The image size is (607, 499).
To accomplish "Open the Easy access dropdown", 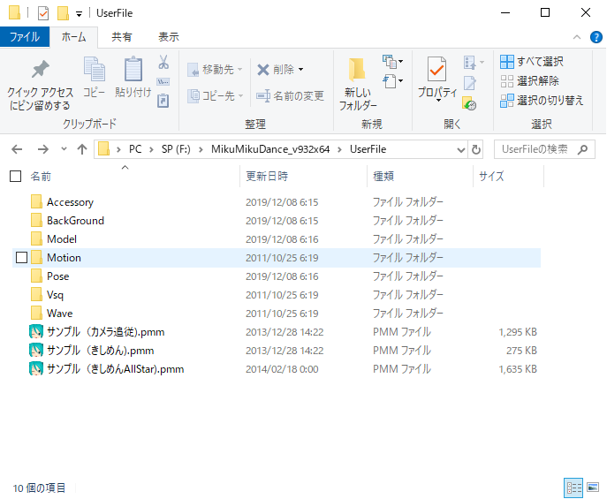I will [x=393, y=81].
